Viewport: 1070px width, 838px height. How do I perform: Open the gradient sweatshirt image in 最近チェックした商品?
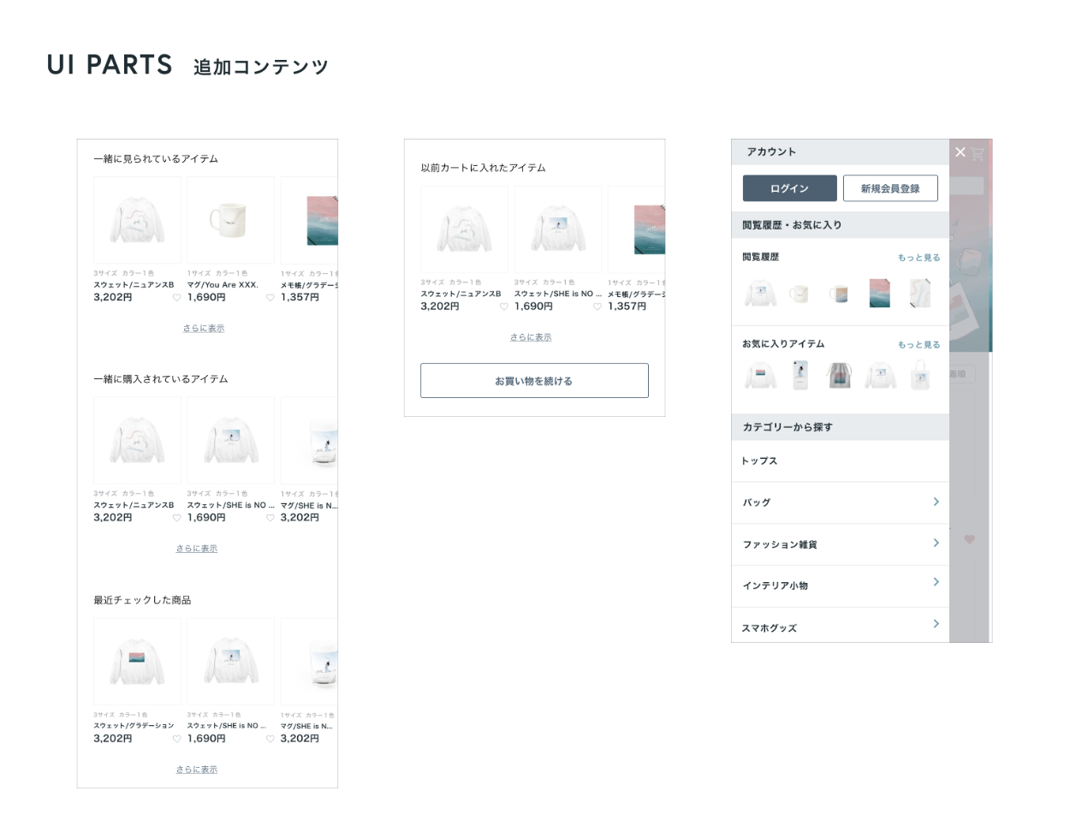(137, 661)
